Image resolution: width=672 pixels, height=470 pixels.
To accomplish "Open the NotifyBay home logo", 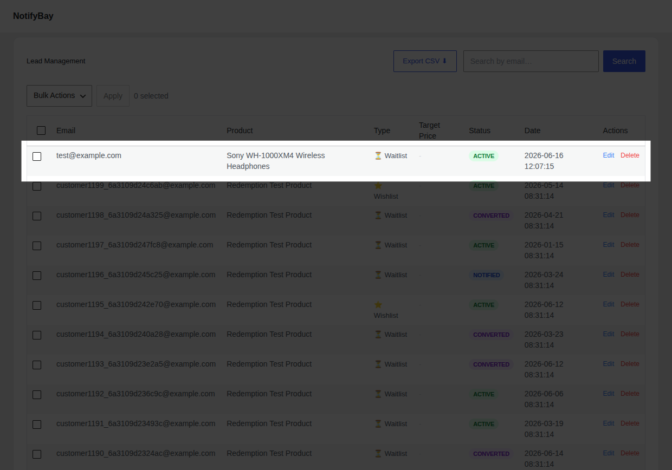I will (33, 16).
